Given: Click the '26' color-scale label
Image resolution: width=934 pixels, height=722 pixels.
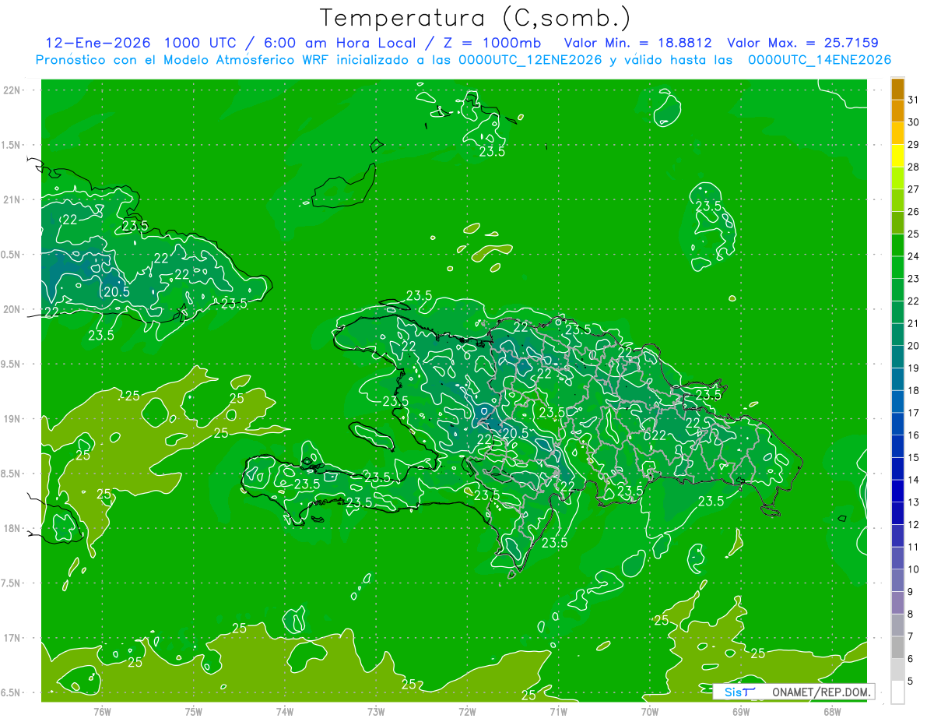Looking at the screenshot, I should pyautogui.click(x=914, y=212).
